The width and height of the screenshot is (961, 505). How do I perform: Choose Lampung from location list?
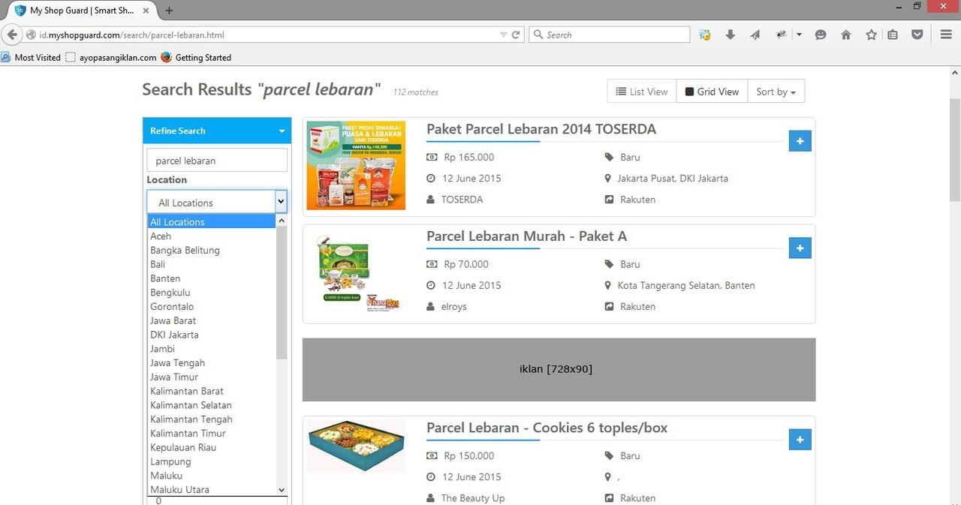pyautogui.click(x=212, y=461)
